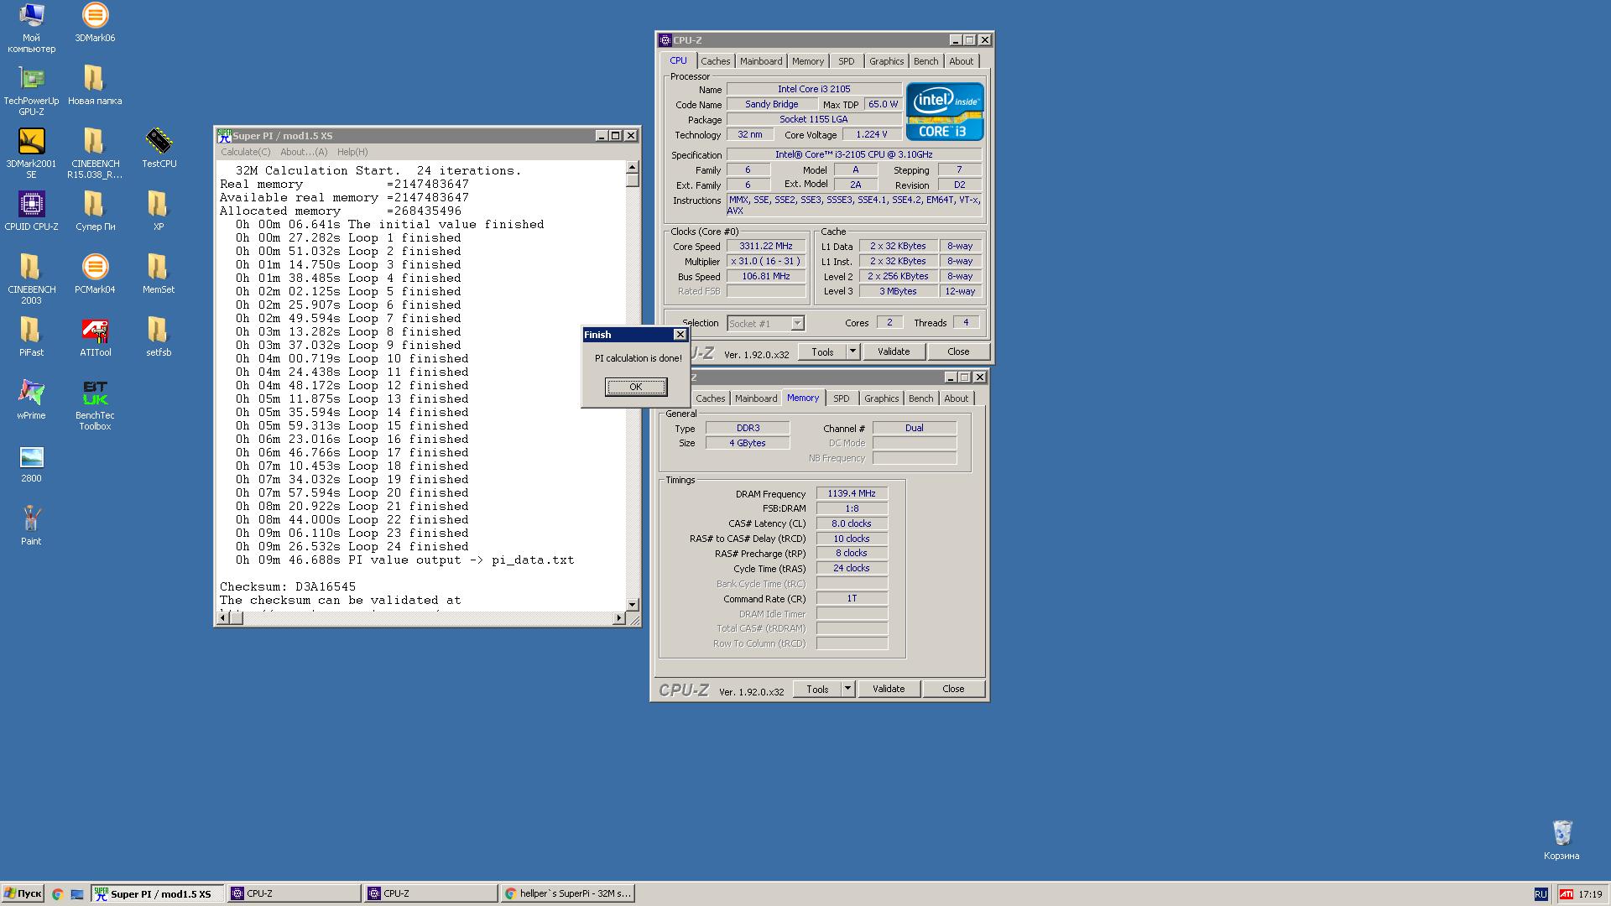Click Validate button in upper CPU-Z
1611x906 pixels.
[894, 351]
